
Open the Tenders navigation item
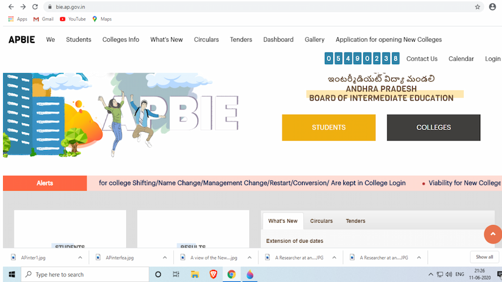(x=241, y=40)
